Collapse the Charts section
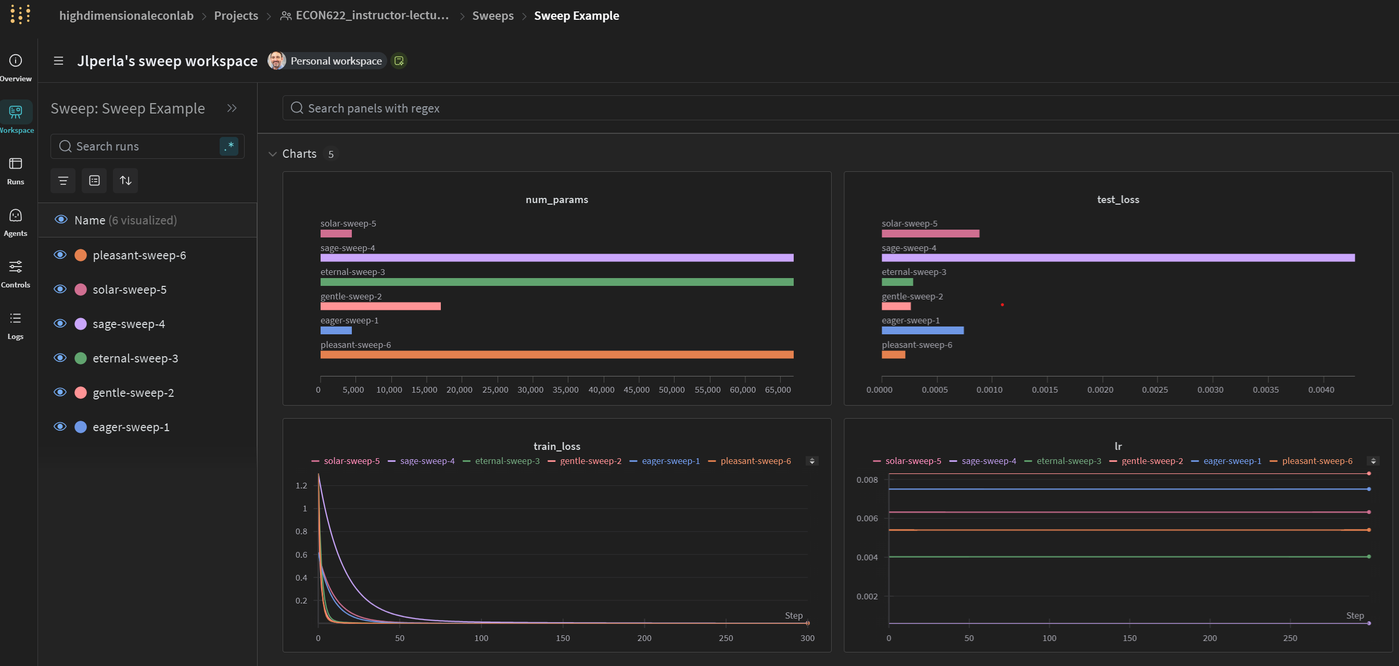This screenshot has width=1399, height=666. click(x=273, y=154)
